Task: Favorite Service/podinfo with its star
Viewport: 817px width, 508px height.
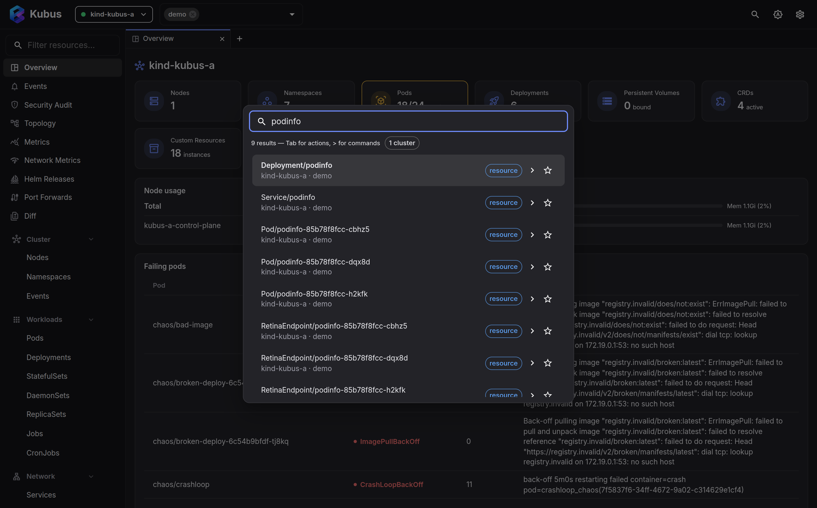Action: click(548, 203)
